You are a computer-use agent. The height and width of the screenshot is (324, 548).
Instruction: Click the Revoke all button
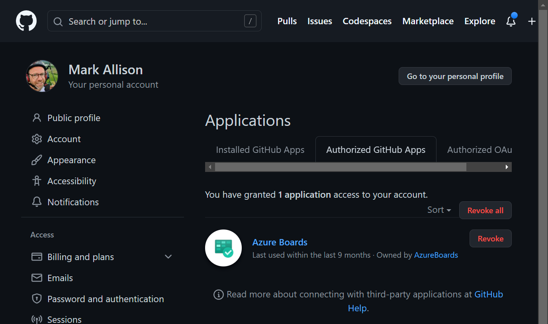tap(485, 210)
